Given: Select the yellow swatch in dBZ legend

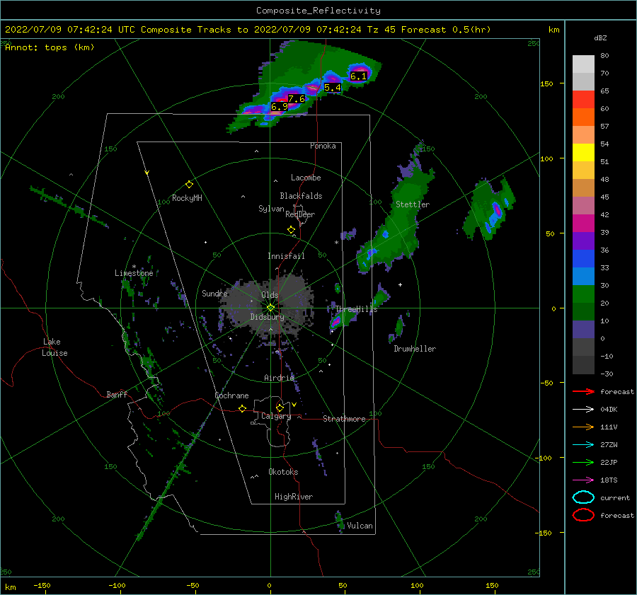Looking at the screenshot, I should (x=583, y=152).
